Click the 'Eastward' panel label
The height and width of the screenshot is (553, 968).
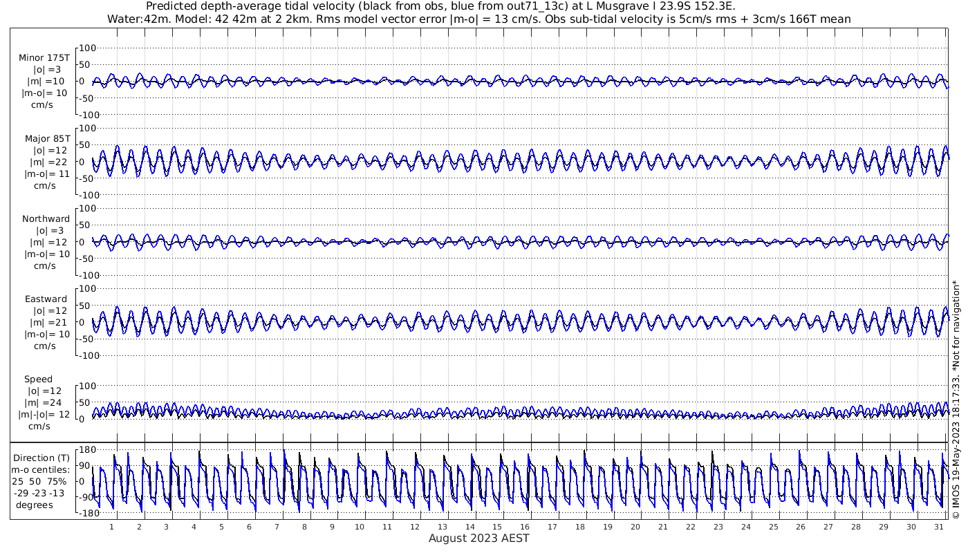tap(46, 299)
